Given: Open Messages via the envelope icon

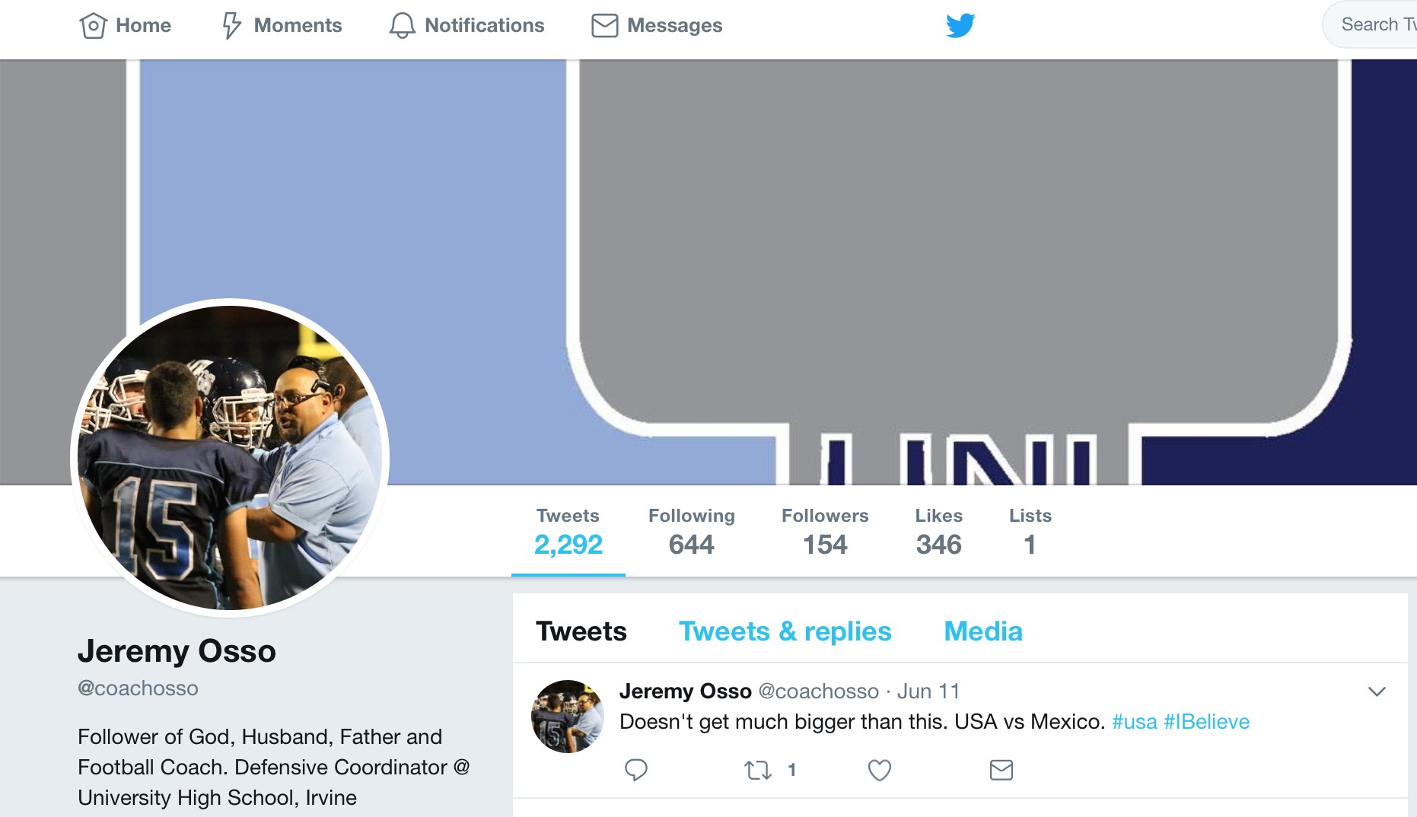Looking at the screenshot, I should tap(604, 25).
